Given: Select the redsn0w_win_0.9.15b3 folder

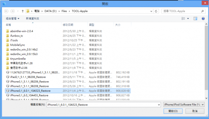Looking at the screenshot, I should (24, 54).
